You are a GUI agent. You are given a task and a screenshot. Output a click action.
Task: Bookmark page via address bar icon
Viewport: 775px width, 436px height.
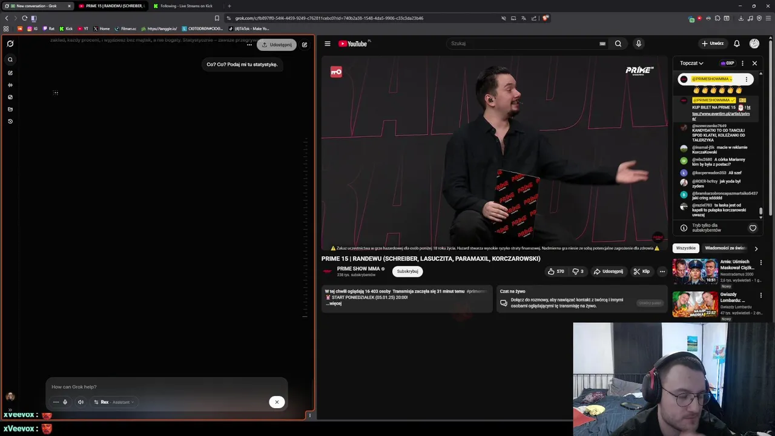217,18
